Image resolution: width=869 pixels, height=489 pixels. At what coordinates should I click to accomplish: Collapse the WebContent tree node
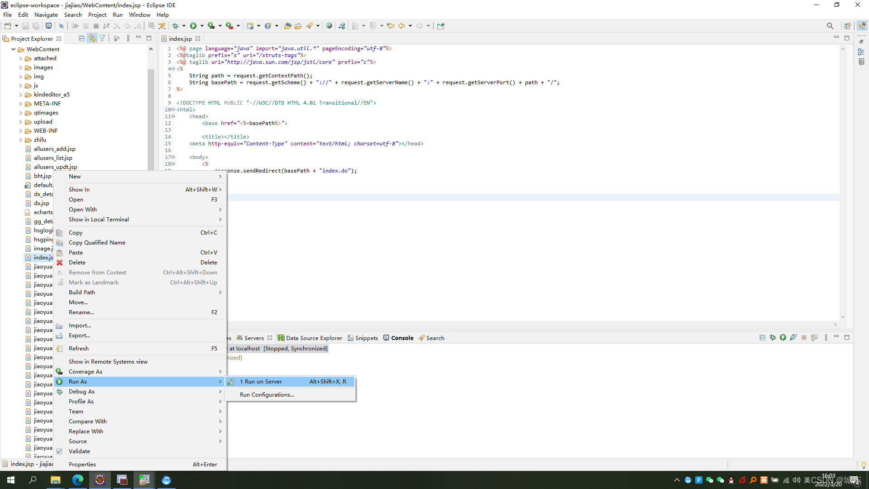point(14,49)
